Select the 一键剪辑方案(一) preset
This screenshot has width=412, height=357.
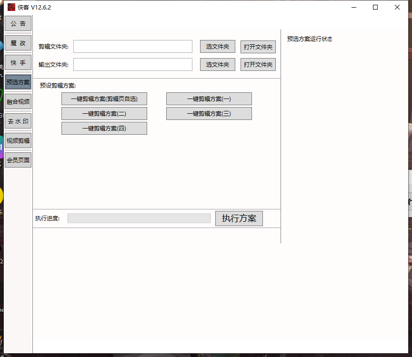tap(209, 99)
